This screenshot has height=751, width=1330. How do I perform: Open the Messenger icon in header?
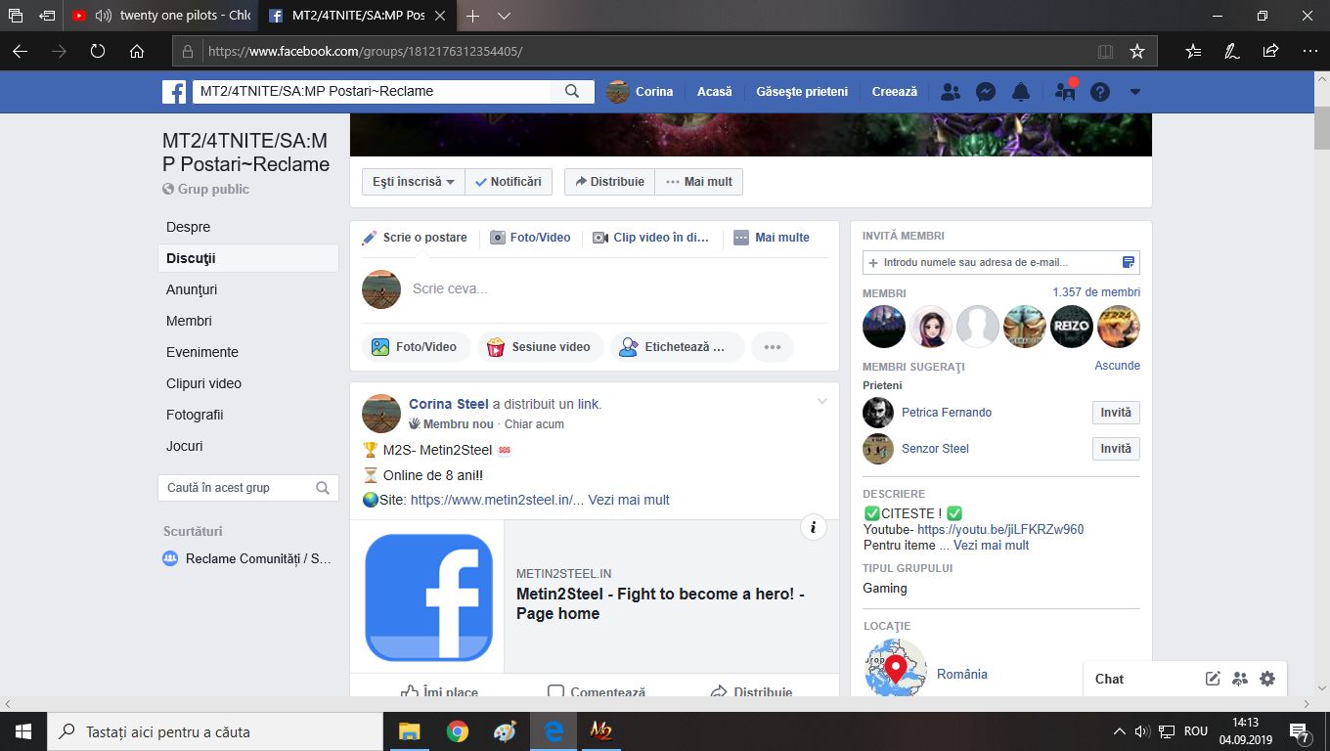(986, 92)
